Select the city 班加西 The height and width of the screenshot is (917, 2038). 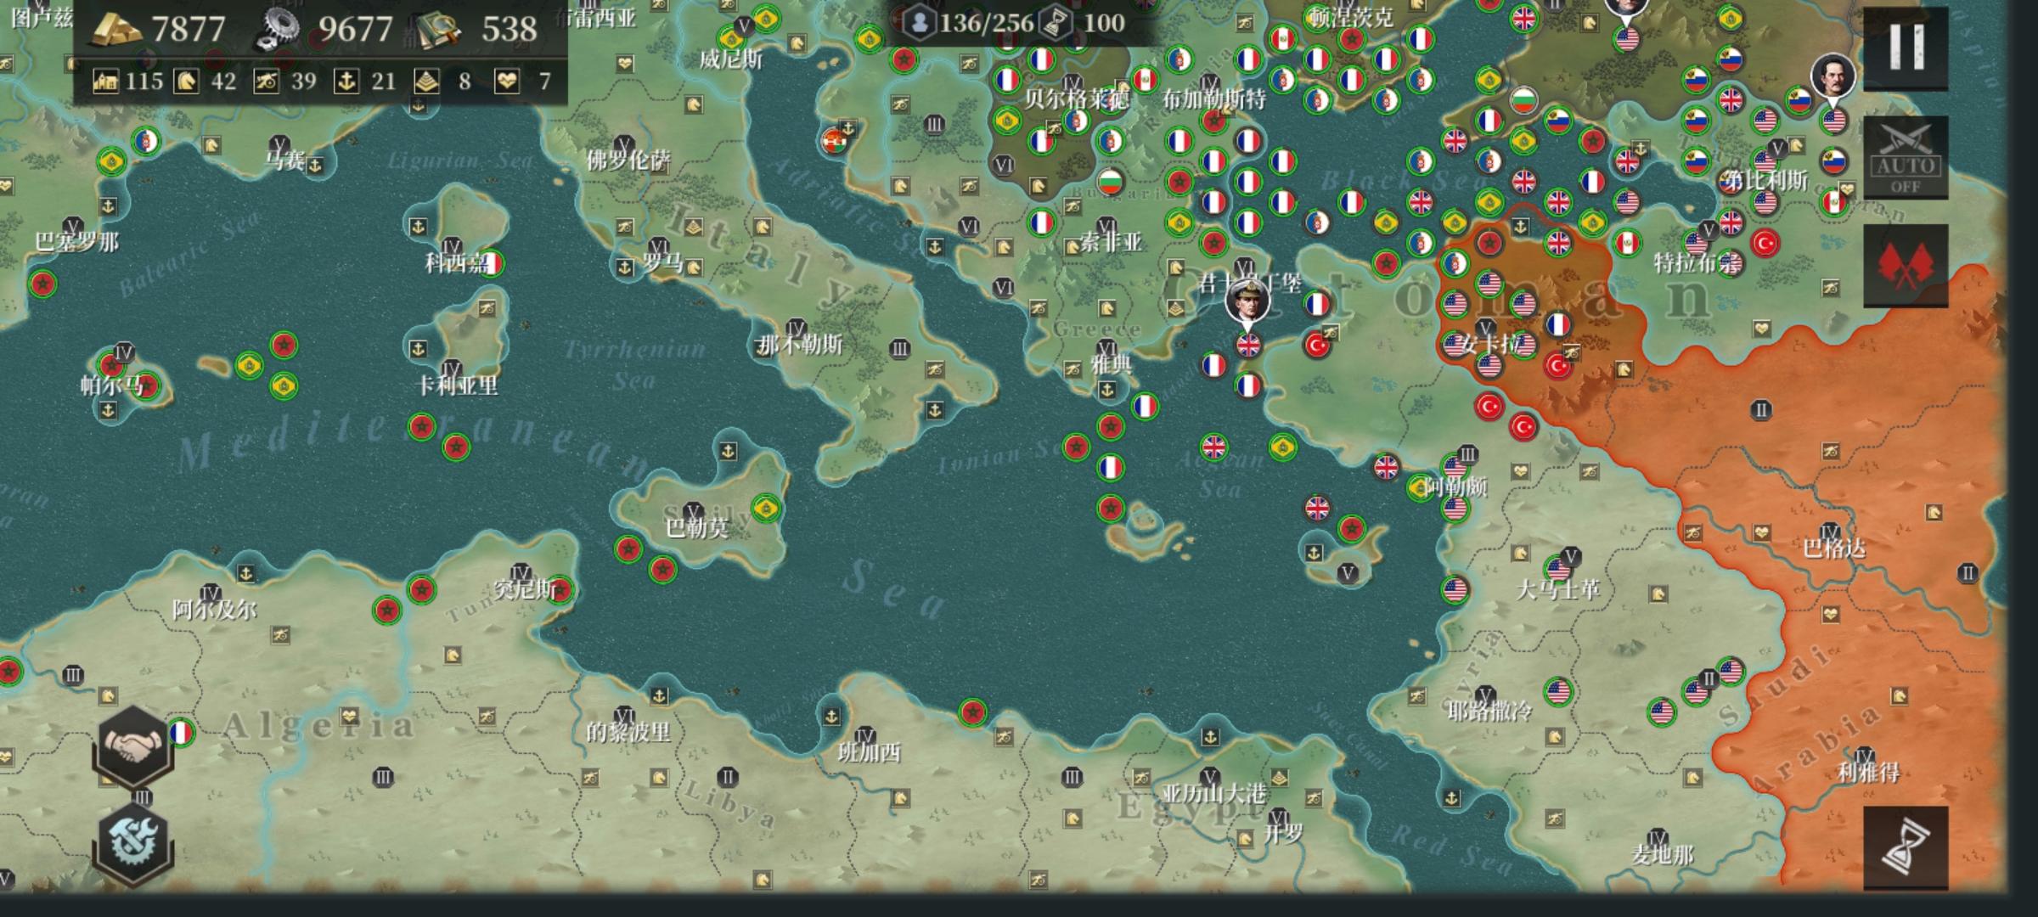(869, 751)
